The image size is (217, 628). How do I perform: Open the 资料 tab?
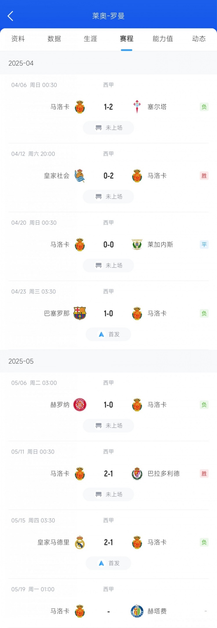click(18, 39)
